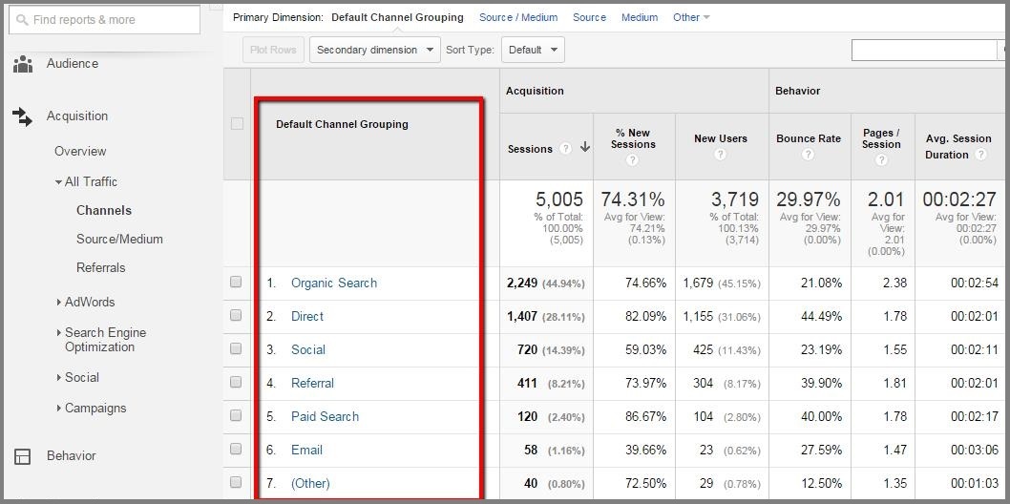
Task: Select Source / Medium primary dimension
Action: tap(518, 17)
